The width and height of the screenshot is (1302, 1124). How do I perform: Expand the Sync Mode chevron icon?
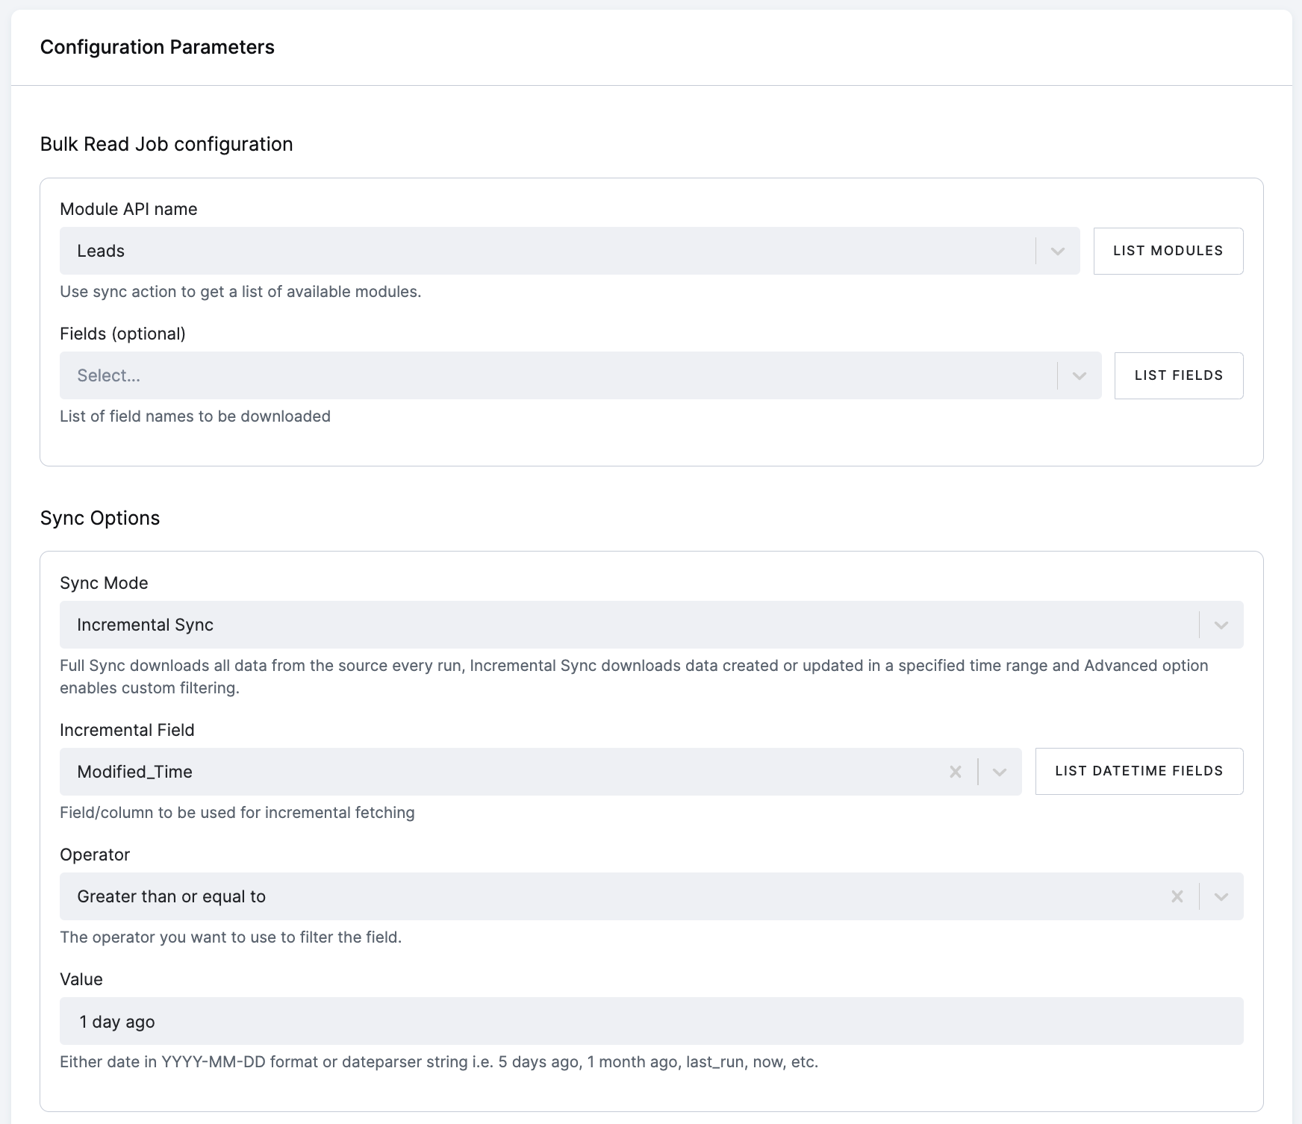pos(1221,625)
